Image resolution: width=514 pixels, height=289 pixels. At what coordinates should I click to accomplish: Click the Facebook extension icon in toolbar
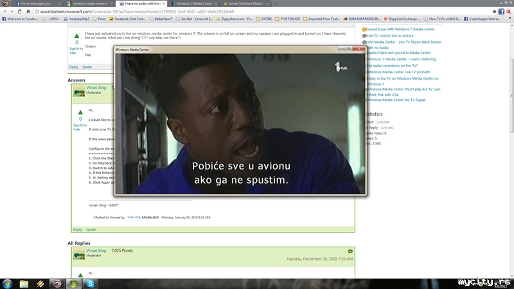click(x=501, y=12)
